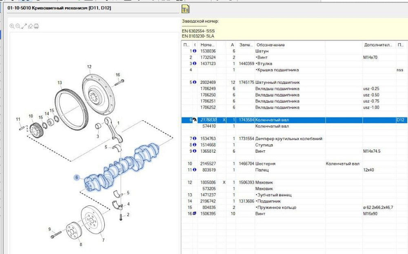Click the zoom out magnifier icon
The height and width of the screenshot is (254, 408).
point(18,27)
